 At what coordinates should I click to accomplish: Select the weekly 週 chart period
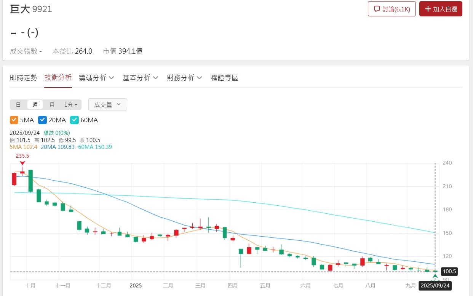coord(35,104)
